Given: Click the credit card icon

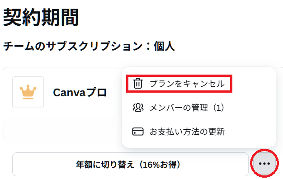Looking at the screenshot, I should [138, 132].
